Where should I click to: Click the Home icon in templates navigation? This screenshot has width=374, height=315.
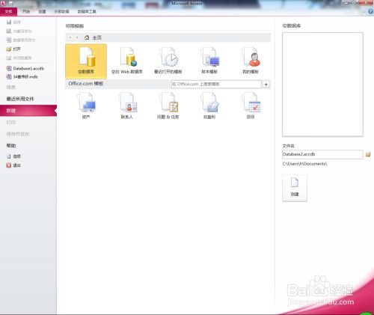pyautogui.click(x=87, y=37)
